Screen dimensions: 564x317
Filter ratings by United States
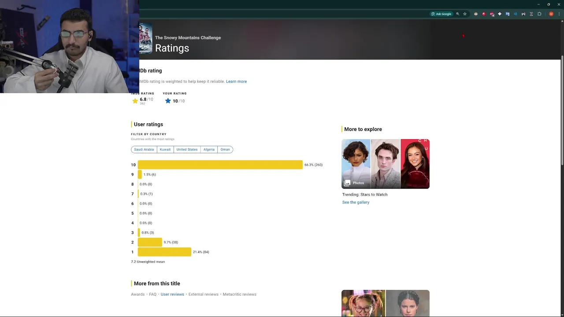(187, 150)
